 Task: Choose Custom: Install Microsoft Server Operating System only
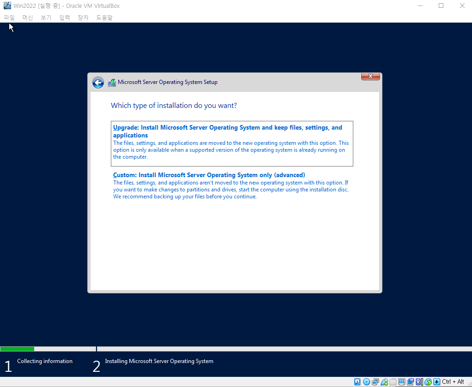click(x=231, y=185)
